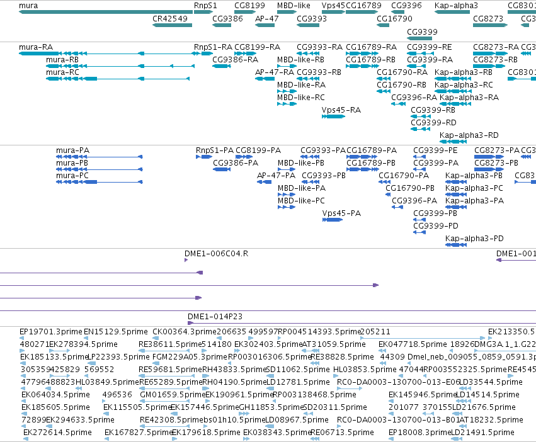Select the CG9386-RA transcript label
Image resolution: width=536 pixels, height=442 pixels.
235,59
